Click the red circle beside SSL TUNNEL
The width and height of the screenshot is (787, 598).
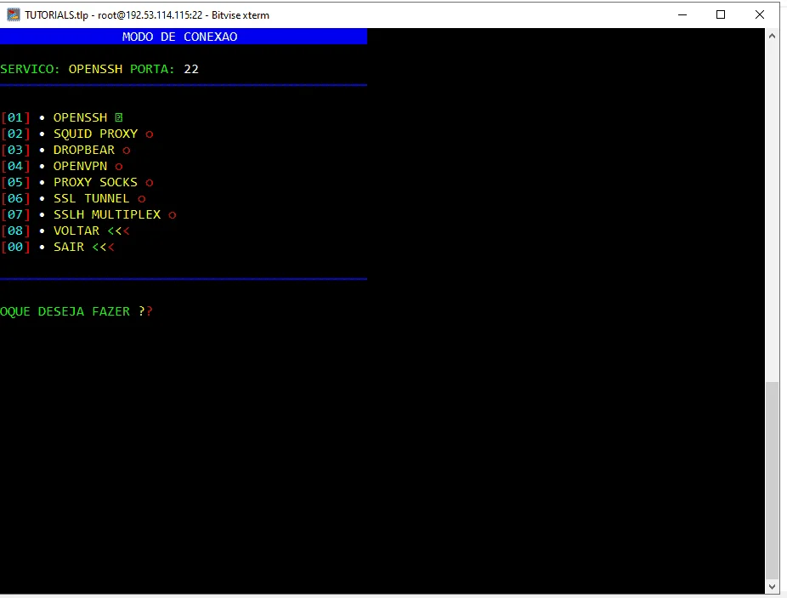[142, 199]
